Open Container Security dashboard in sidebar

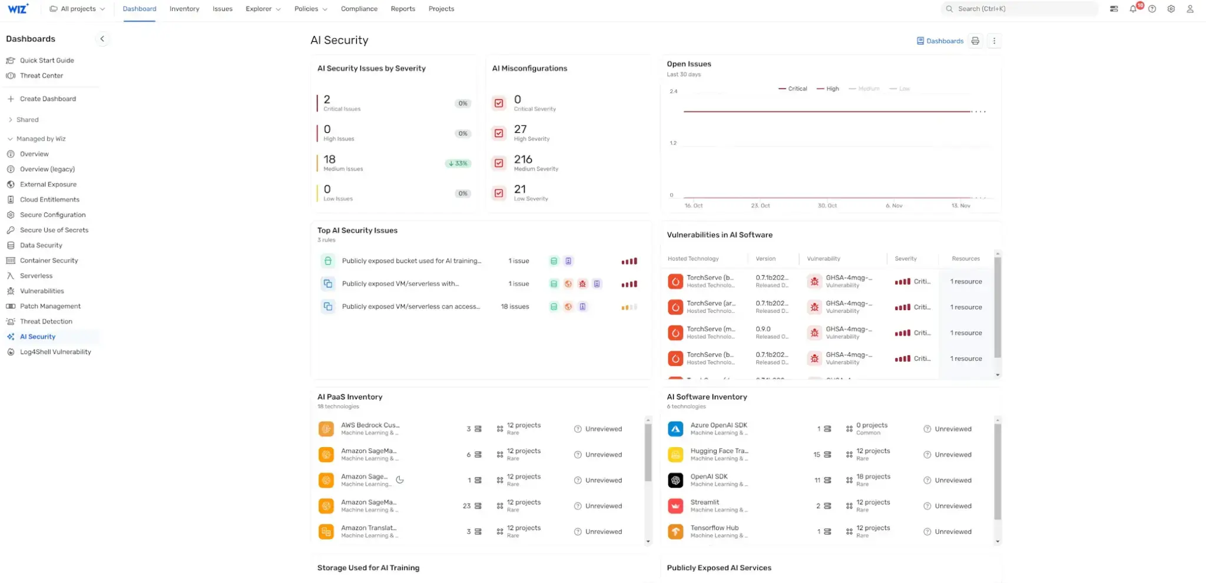point(49,261)
